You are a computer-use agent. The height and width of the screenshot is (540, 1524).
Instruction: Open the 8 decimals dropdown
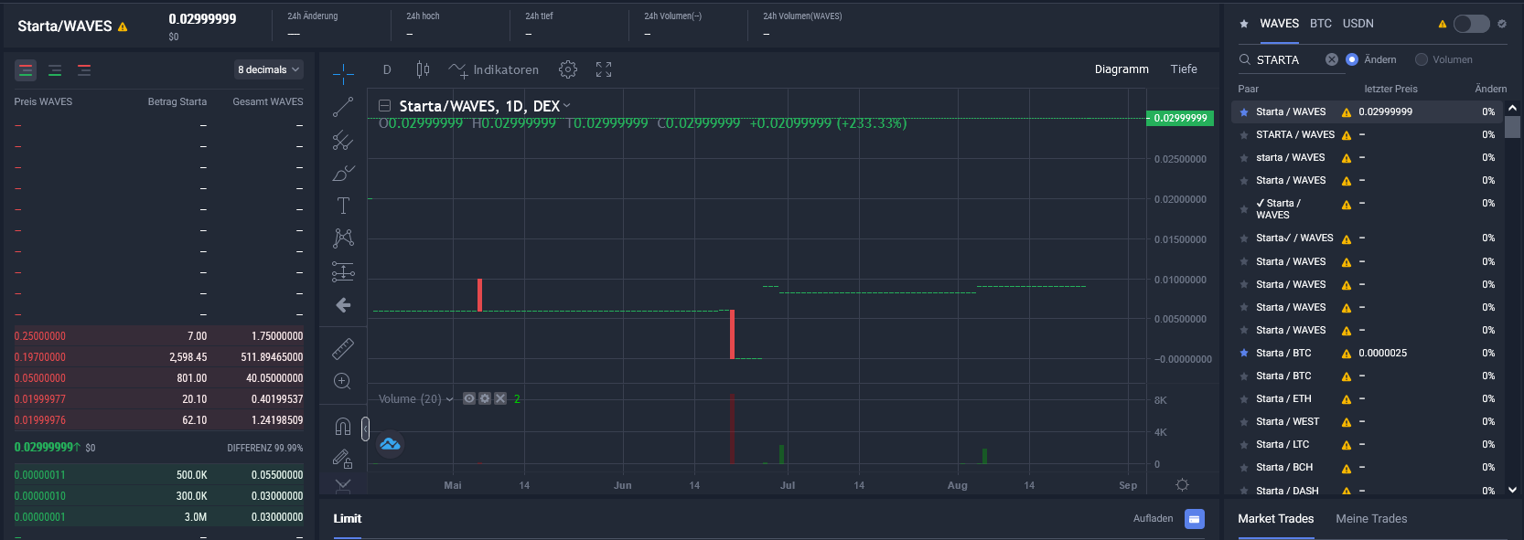[269, 69]
